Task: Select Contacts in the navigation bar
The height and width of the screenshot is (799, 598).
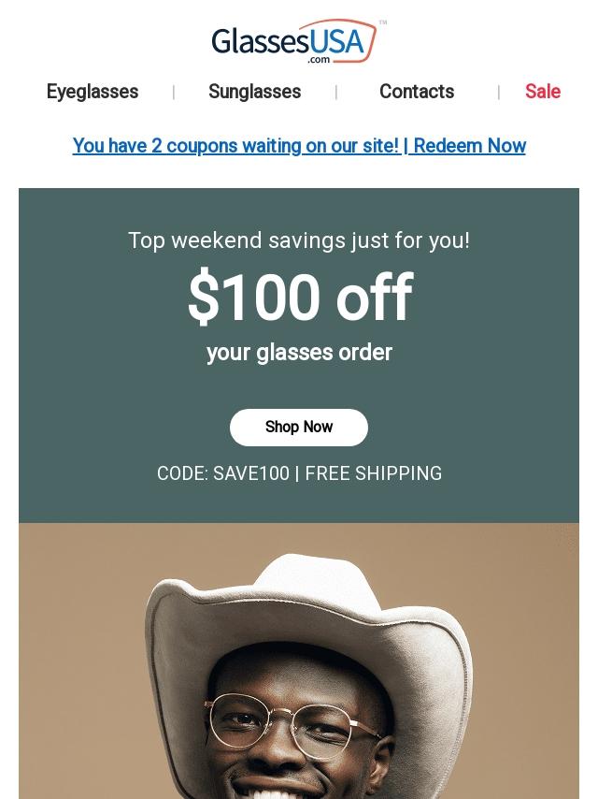Action: point(417,92)
